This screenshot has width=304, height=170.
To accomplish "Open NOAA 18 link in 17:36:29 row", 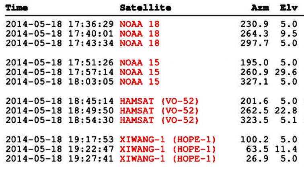I will [140, 24].
